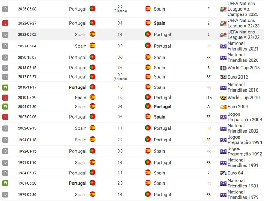Open World Cup 2010 competition link

click(x=244, y=98)
